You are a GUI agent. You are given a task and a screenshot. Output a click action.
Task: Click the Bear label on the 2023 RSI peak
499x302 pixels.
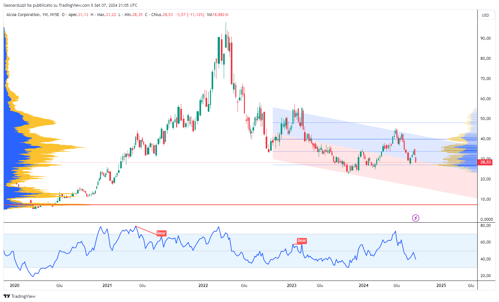point(302,241)
